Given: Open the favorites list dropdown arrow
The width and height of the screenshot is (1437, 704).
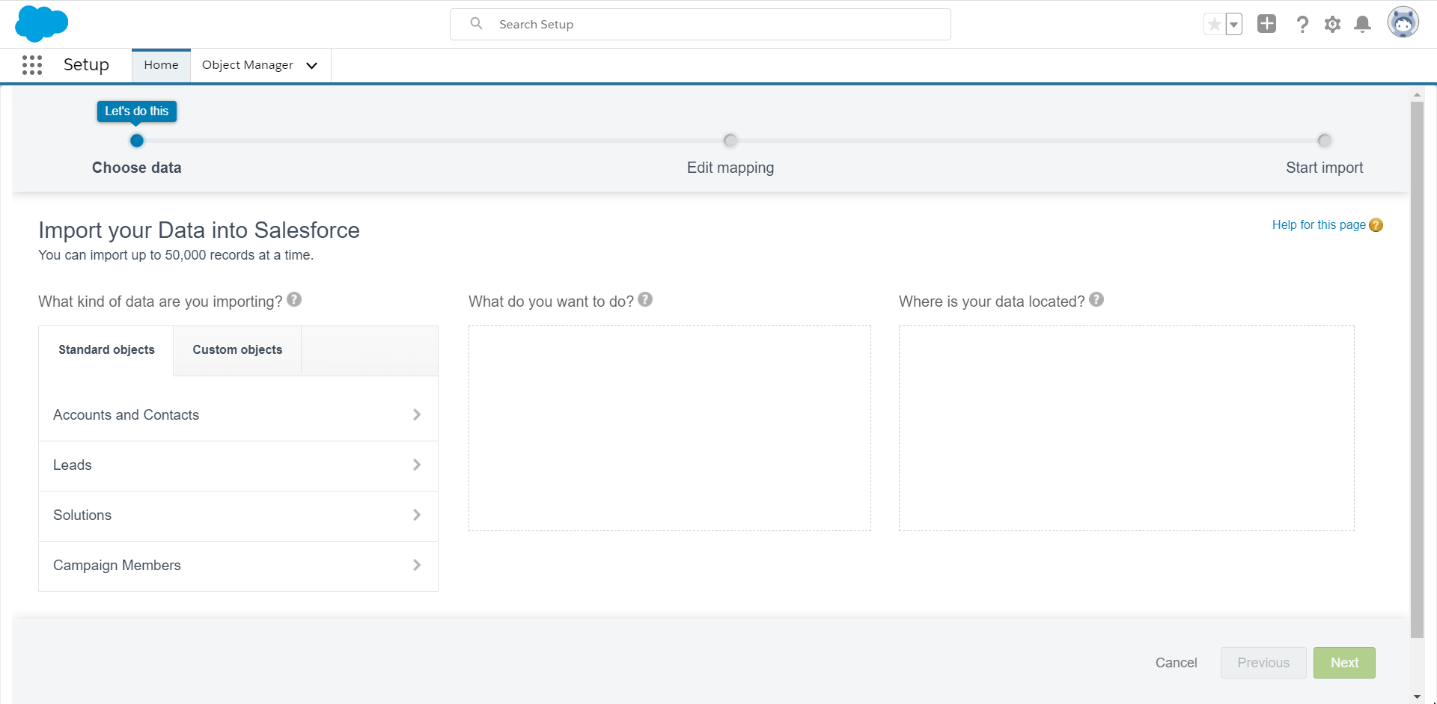Looking at the screenshot, I should 1233,24.
